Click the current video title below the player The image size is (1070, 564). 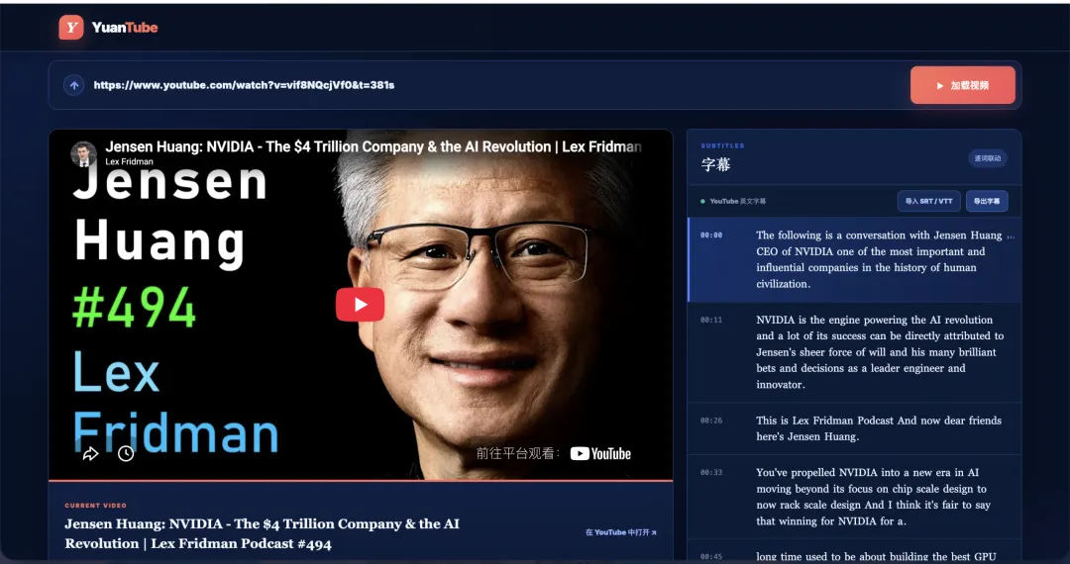click(262, 533)
